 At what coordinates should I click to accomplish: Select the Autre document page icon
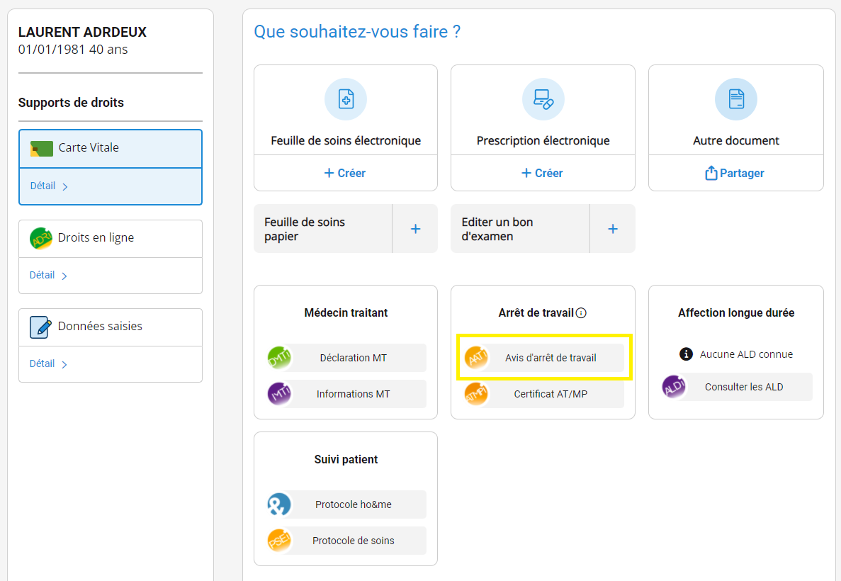735,99
